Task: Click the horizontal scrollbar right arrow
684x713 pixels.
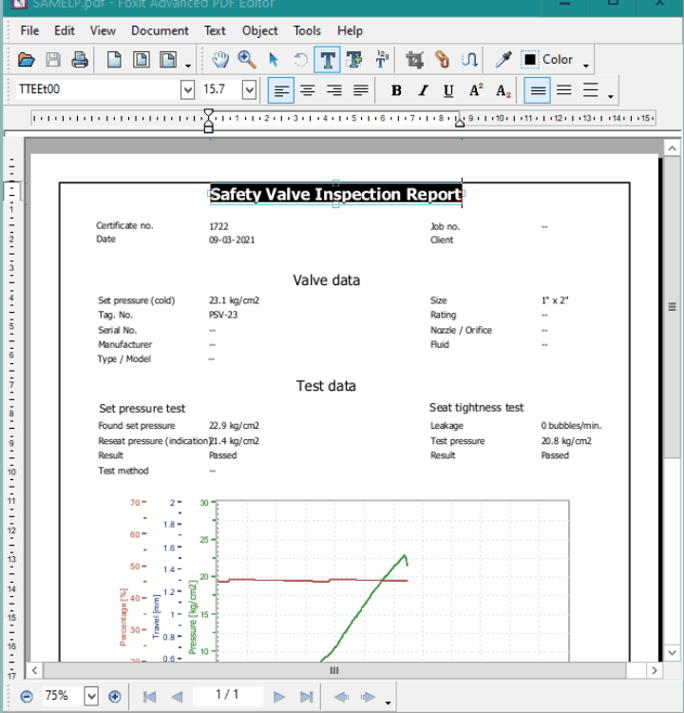Action: tap(654, 670)
